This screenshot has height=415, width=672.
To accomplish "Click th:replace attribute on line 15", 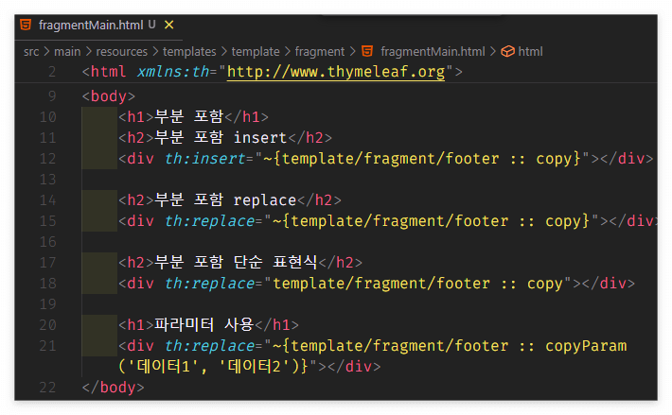I will 209,221.
